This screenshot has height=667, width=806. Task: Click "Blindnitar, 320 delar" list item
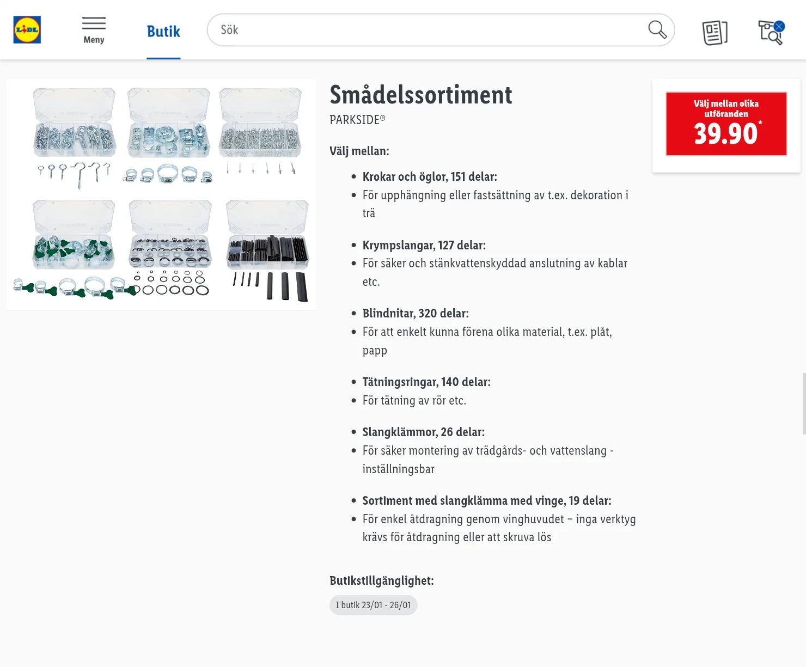[x=416, y=313]
